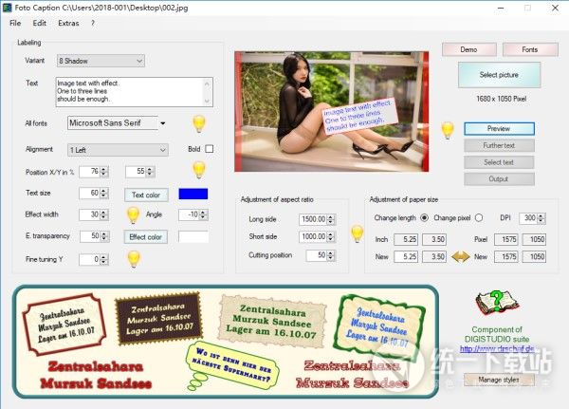Image resolution: width=569 pixels, height=409 pixels.
Task: Click the lightbulb hint left of Preview button
Action: 448,129
